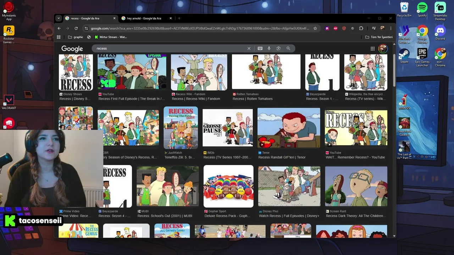Click the site information icon in address bar
Image resolution: width=454 pixels, height=255 pixels.
[86, 28]
